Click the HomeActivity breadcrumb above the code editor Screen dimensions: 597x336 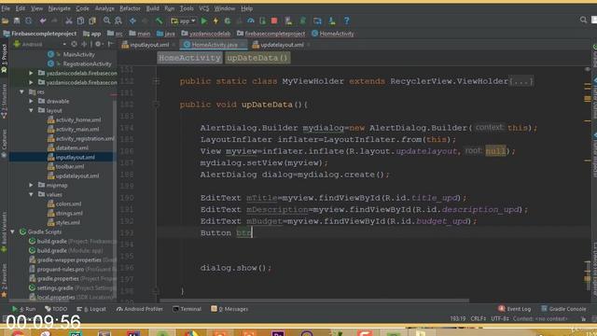pyautogui.click(x=189, y=58)
